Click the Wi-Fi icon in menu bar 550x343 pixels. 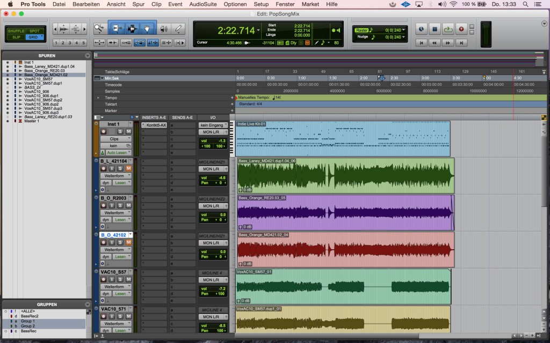(453, 4)
